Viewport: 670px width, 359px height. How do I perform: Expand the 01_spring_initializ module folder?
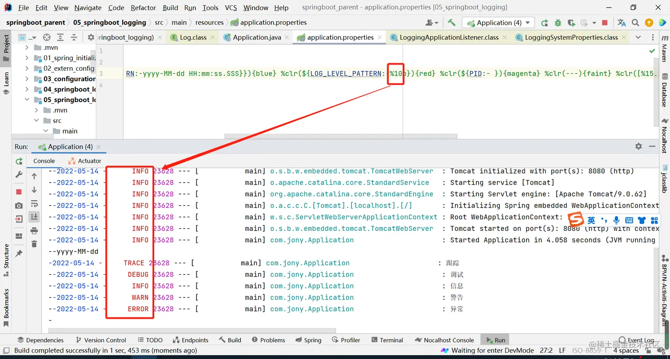pos(27,58)
